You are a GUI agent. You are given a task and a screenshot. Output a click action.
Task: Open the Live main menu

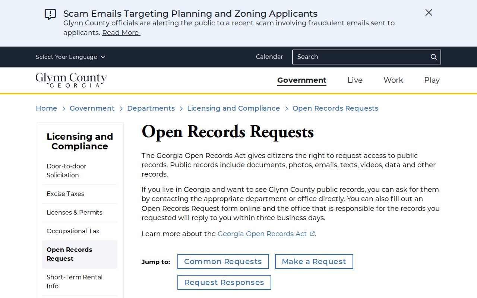coord(355,80)
